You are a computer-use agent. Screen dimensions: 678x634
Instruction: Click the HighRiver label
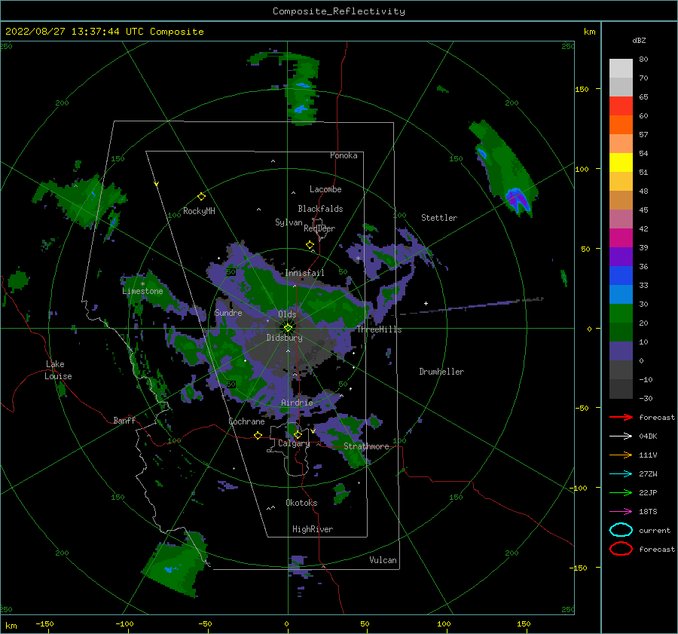click(x=313, y=529)
